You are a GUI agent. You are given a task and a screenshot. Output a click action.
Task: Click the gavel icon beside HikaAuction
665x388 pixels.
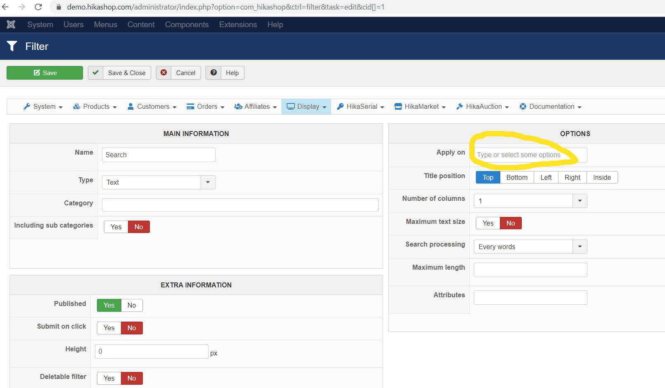[x=459, y=106]
